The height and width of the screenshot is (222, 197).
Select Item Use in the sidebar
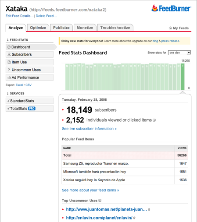click(29, 62)
